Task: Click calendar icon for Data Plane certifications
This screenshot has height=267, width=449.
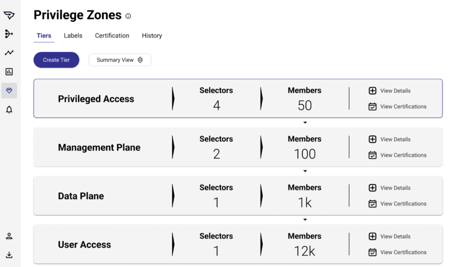Action: tap(372, 204)
